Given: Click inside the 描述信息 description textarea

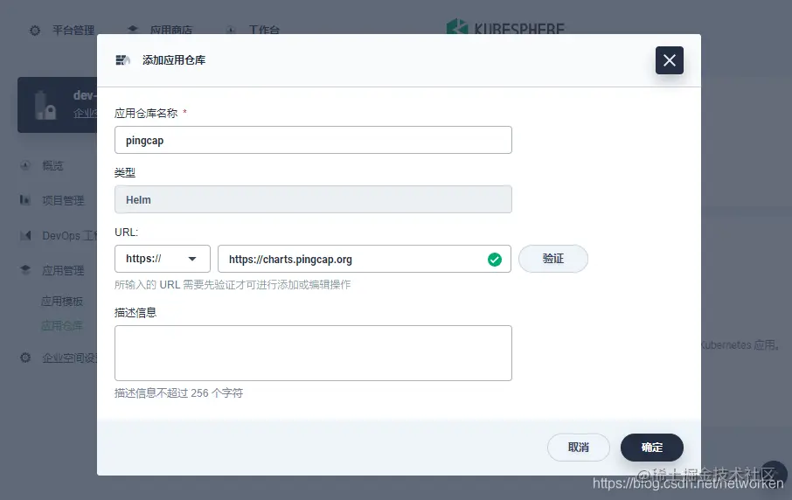Looking at the screenshot, I should click(x=313, y=353).
